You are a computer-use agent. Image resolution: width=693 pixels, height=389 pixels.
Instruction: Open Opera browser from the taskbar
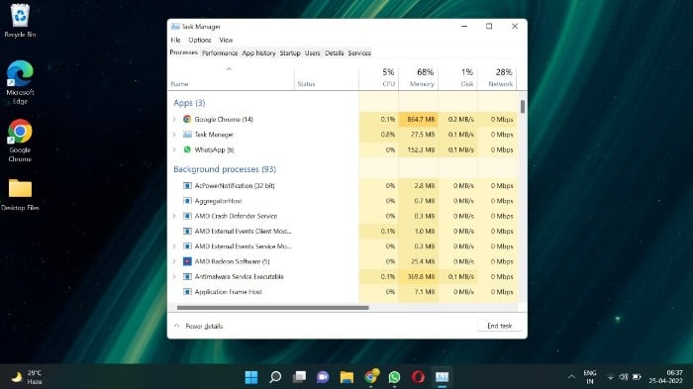418,377
